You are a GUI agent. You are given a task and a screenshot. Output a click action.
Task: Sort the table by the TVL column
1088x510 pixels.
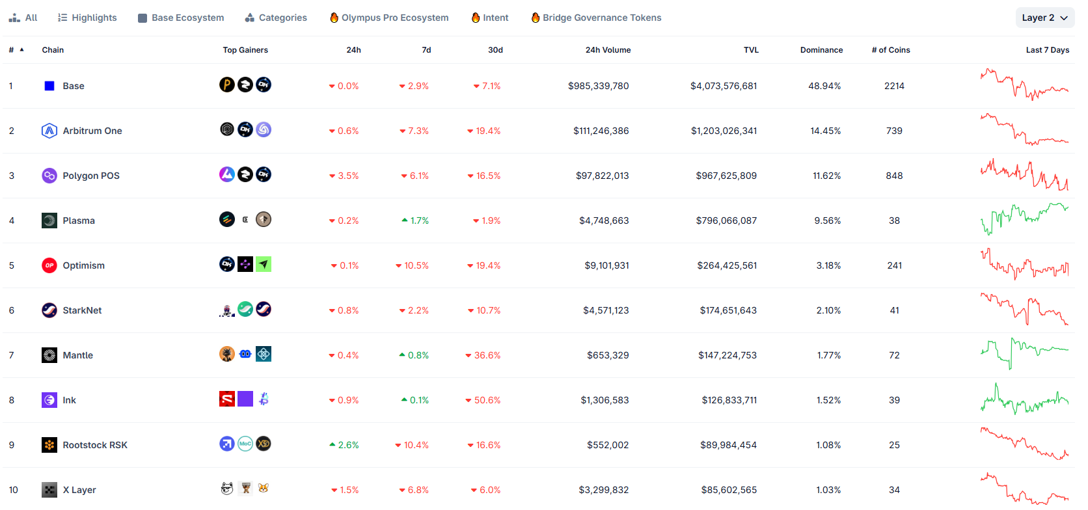coord(751,50)
